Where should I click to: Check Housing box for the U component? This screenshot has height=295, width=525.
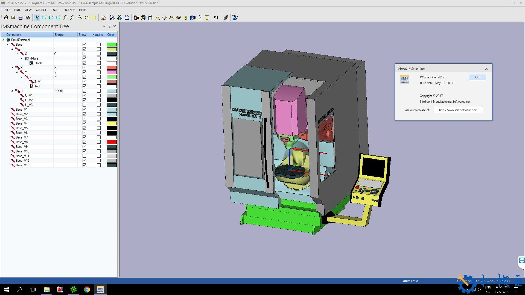coord(99,91)
